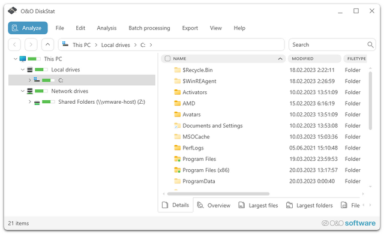Collapse the Local drives tree node
Image resolution: width=384 pixels, height=234 pixels.
23,70
